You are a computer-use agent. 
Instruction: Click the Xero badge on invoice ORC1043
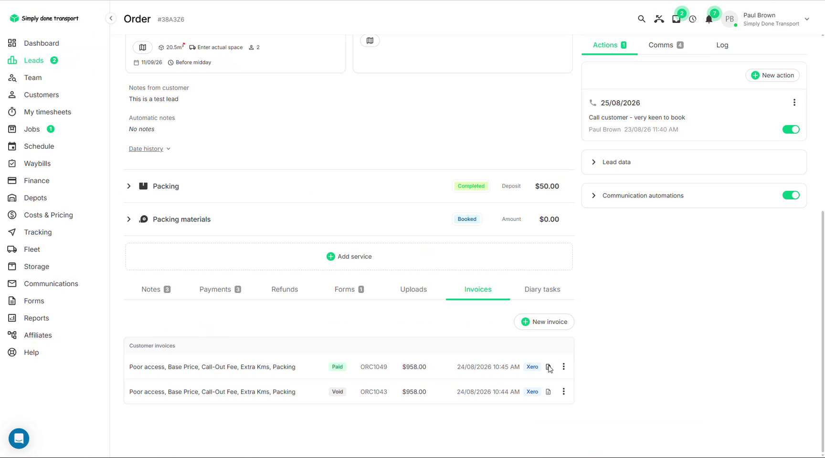click(x=532, y=392)
